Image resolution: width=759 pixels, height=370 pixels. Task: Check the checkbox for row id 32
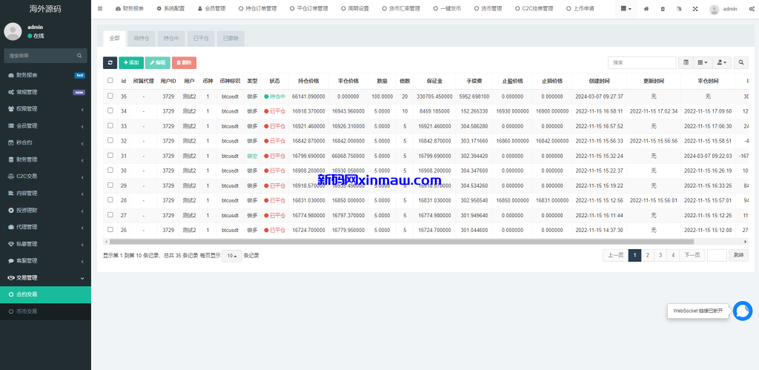pos(110,140)
